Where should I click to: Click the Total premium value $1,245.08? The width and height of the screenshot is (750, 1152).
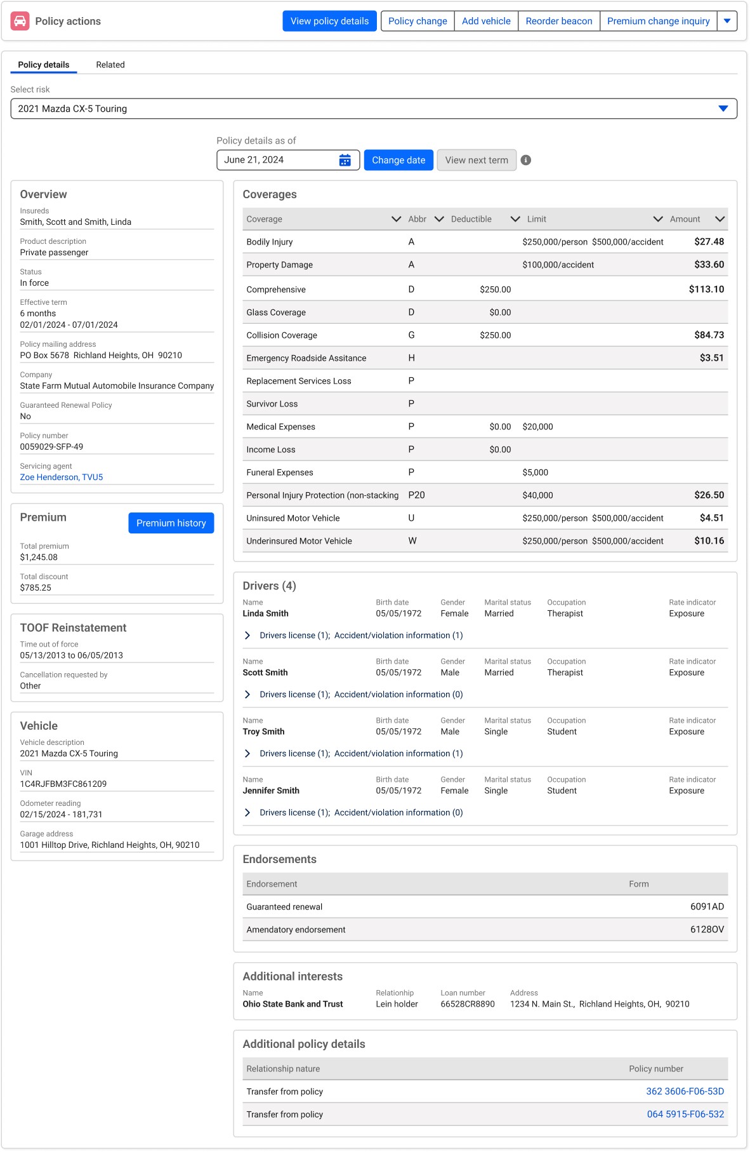pyautogui.click(x=39, y=558)
